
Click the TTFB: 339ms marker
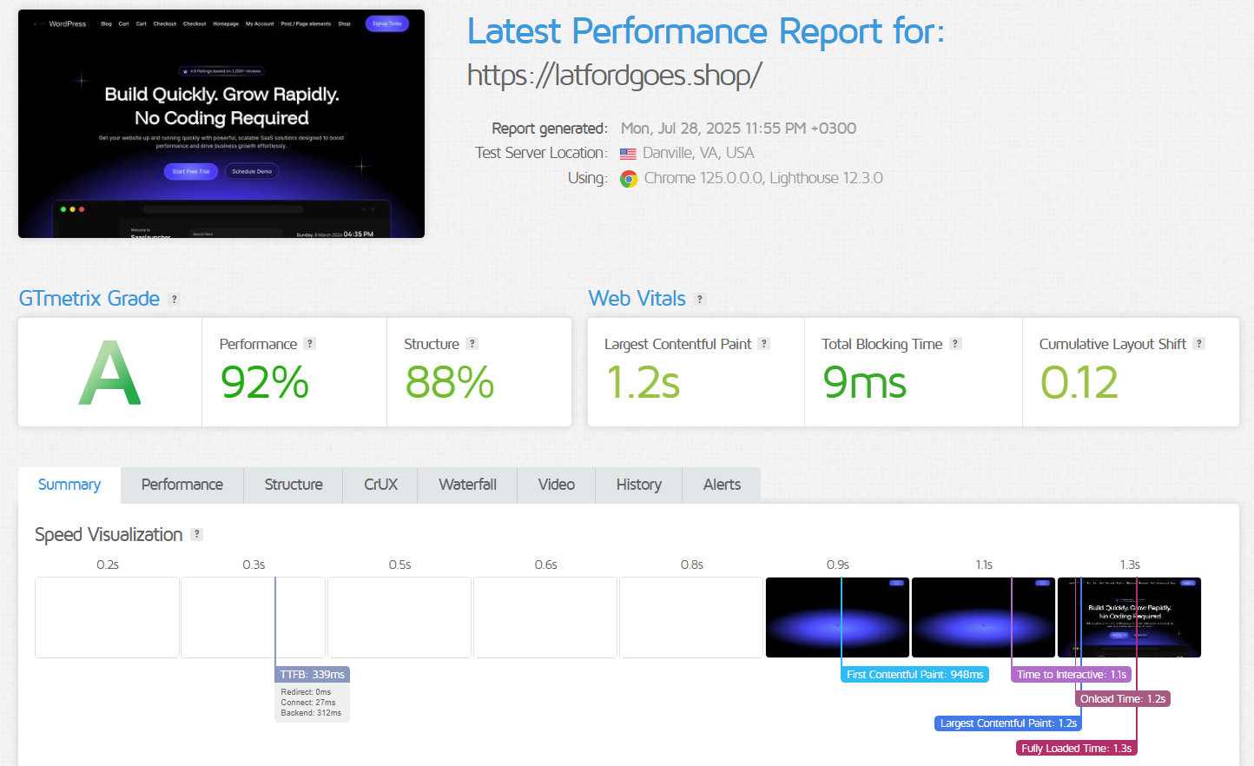click(x=313, y=675)
